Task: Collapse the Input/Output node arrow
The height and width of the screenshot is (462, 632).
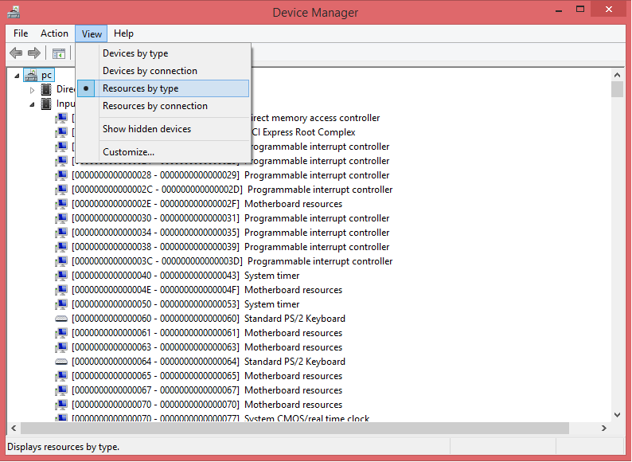Action: 33,104
